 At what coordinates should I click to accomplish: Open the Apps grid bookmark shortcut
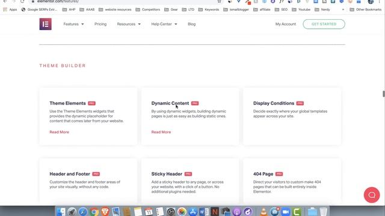10,10
